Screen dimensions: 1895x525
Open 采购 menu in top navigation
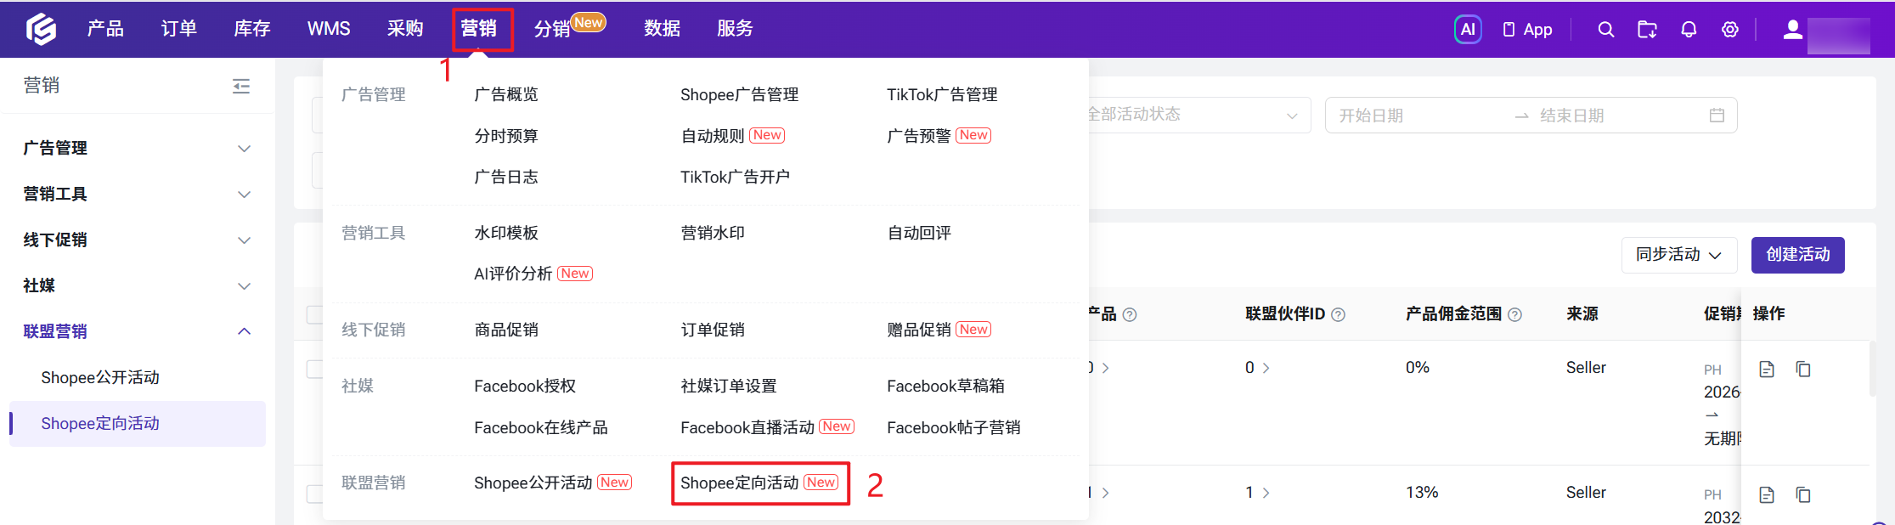[x=405, y=29]
